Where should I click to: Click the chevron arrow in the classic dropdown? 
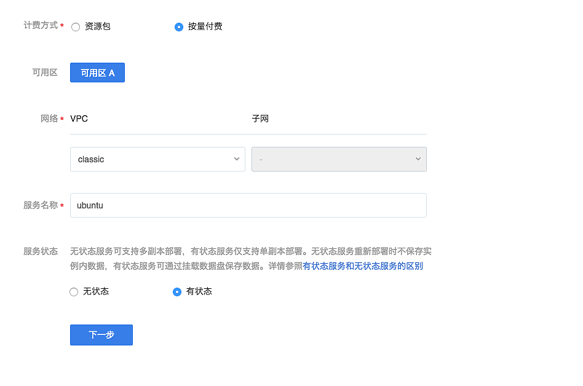point(237,159)
